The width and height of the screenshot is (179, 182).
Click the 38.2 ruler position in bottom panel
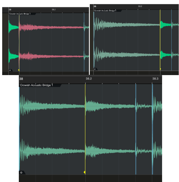(x=89, y=79)
